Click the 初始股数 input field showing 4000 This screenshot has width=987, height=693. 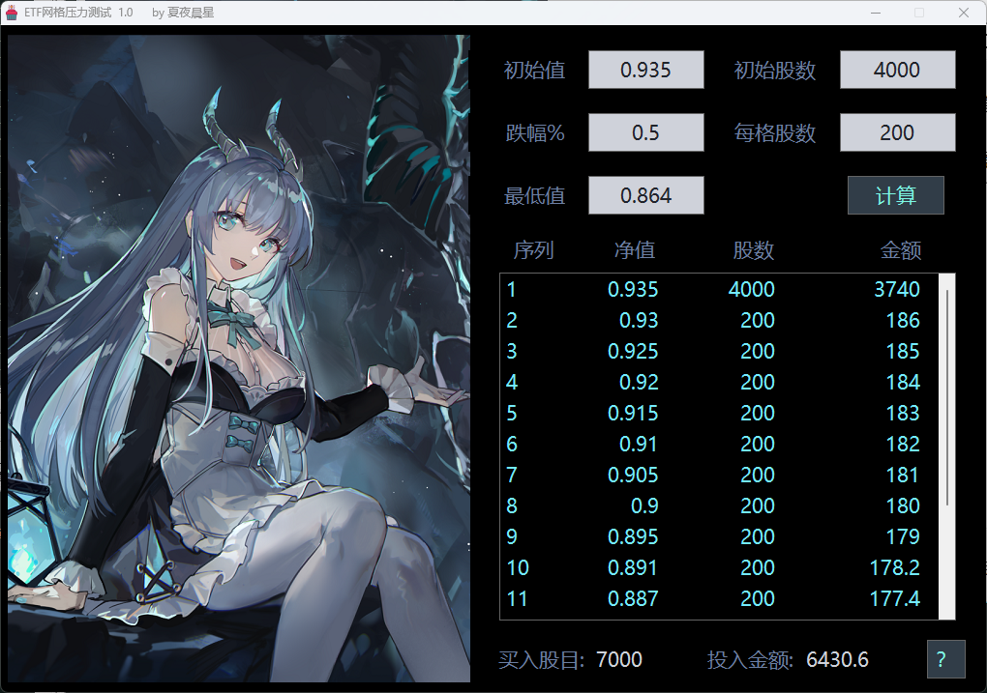click(x=897, y=70)
